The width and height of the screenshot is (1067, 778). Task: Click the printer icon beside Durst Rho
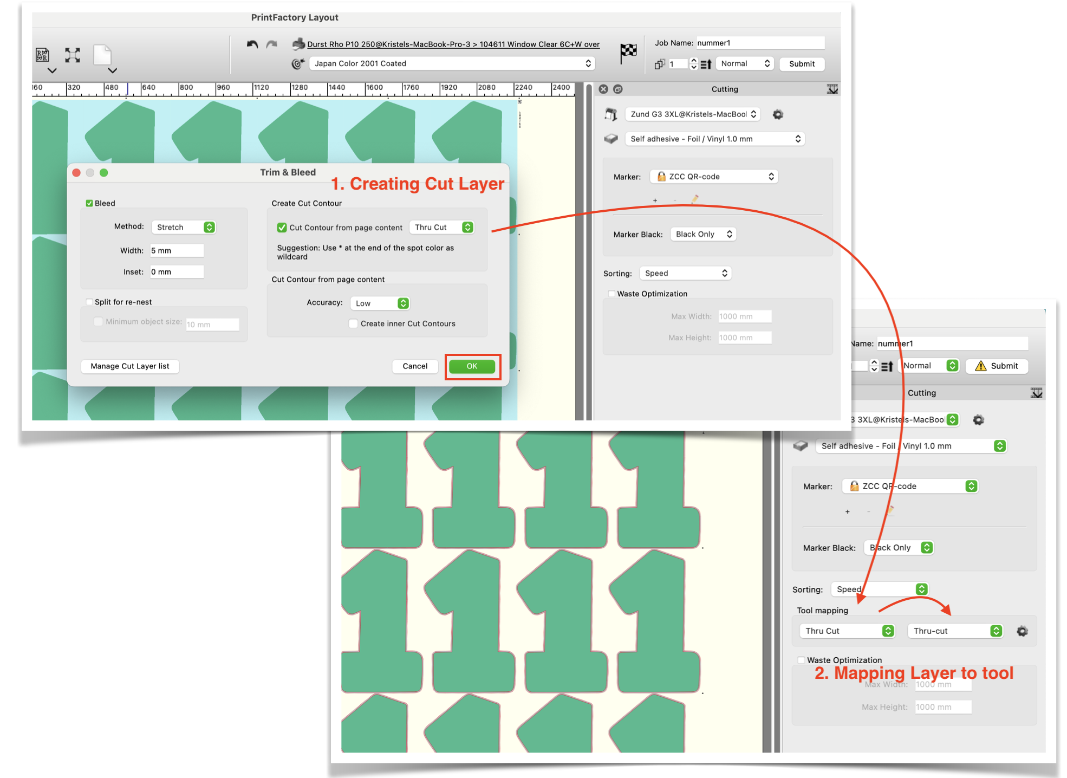coord(298,44)
